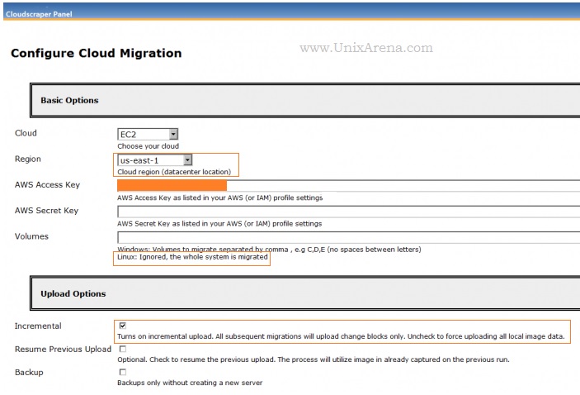Open the Region dropdown showing us-east-1
Screen dimensions: 580x395
point(154,160)
